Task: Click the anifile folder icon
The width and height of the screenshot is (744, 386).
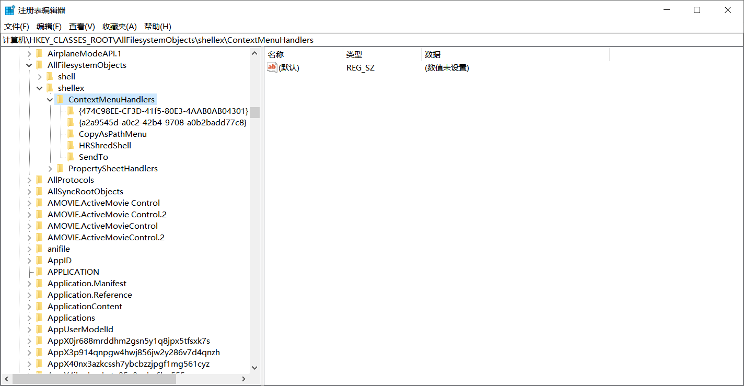Action: point(39,249)
